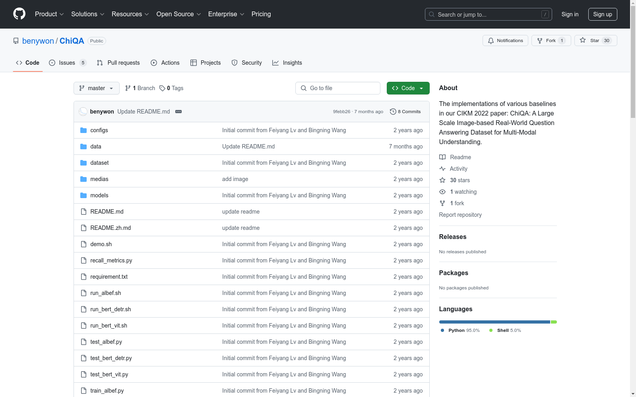
Task: Open the Product menu
Action: (49, 14)
